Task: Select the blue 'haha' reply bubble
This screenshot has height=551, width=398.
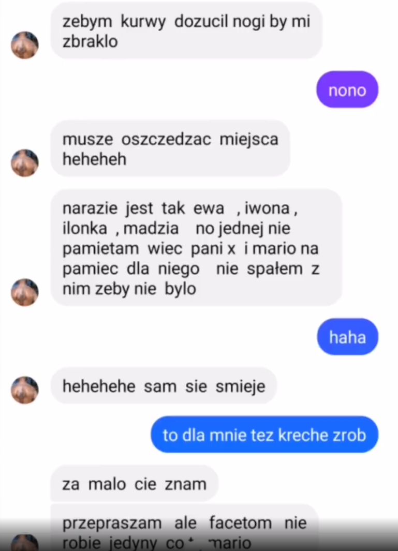Action: click(347, 337)
